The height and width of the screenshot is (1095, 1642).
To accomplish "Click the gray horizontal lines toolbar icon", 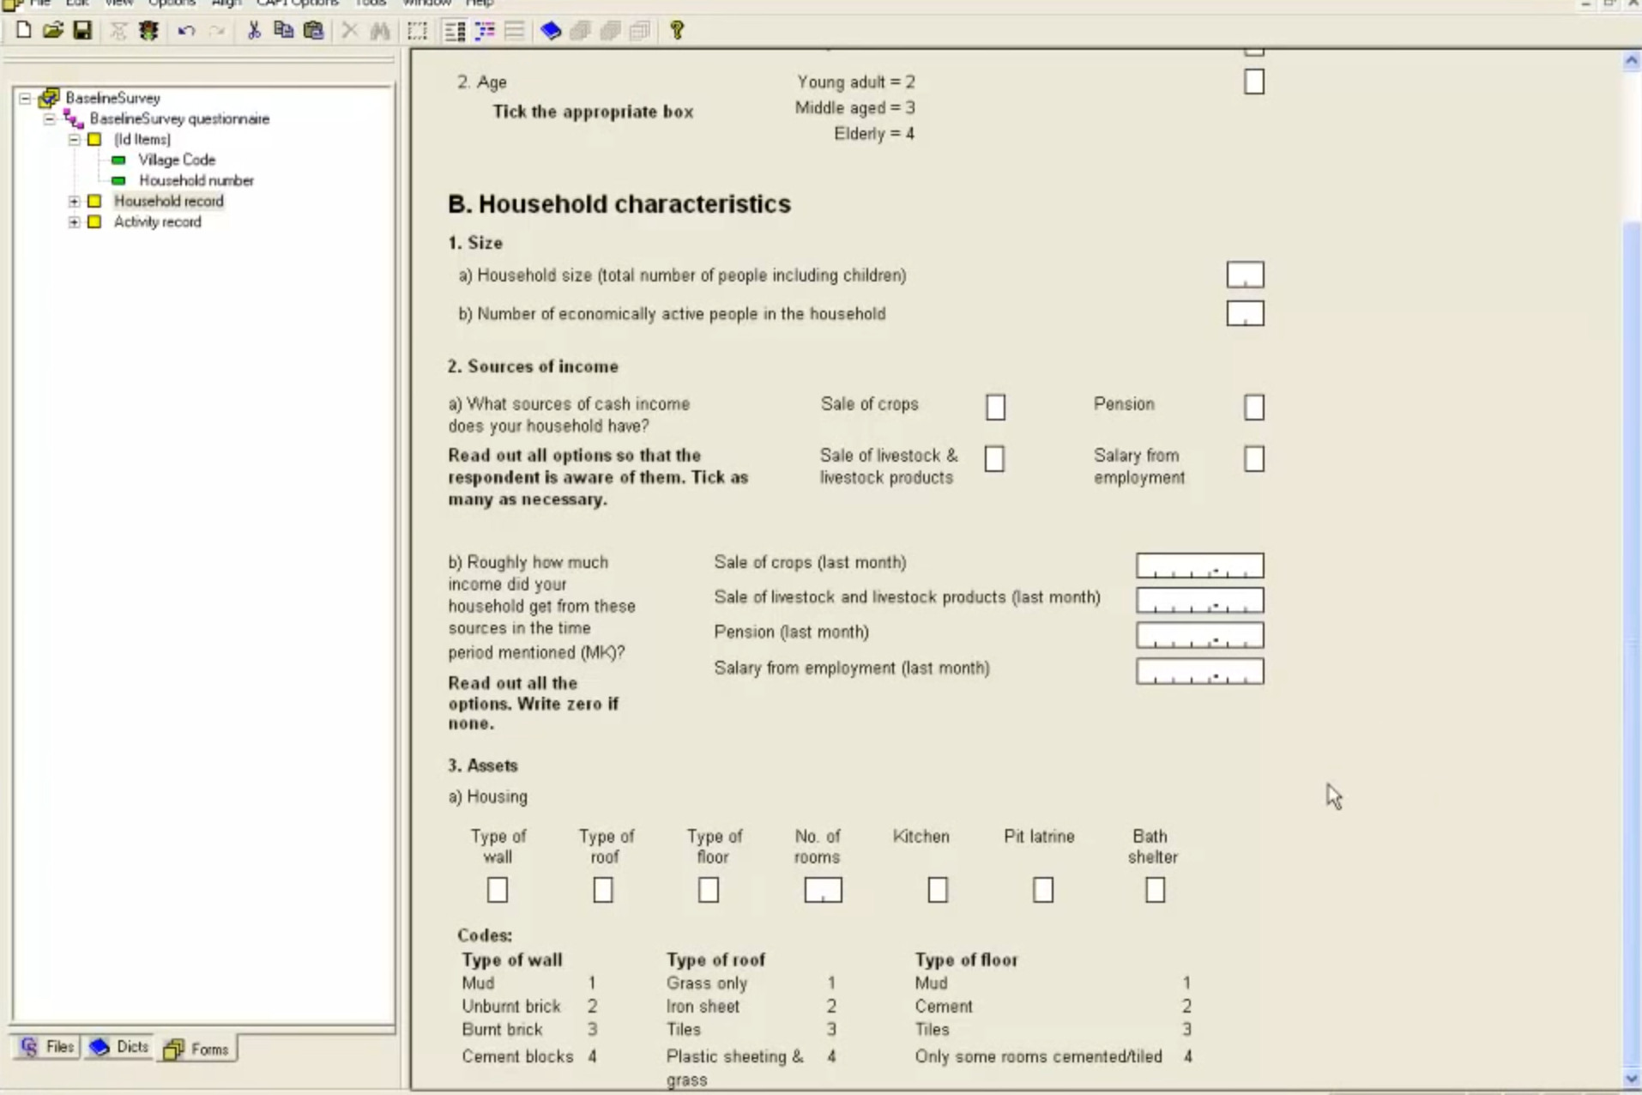I will click(x=515, y=31).
